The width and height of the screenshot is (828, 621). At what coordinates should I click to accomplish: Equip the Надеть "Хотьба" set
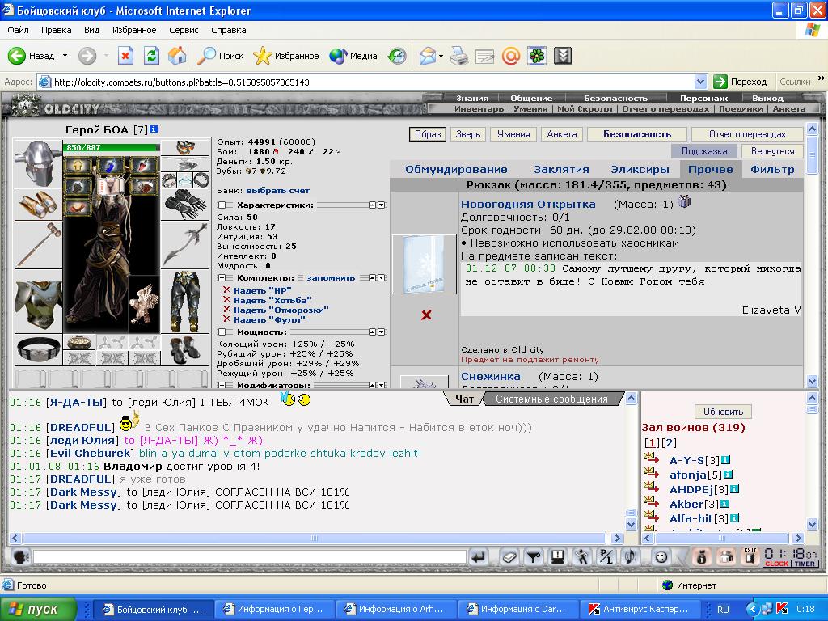(x=272, y=300)
